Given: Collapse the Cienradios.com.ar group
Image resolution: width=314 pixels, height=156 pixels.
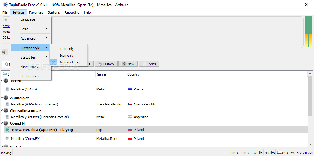Looking at the screenshot, I should coord(2,111).
